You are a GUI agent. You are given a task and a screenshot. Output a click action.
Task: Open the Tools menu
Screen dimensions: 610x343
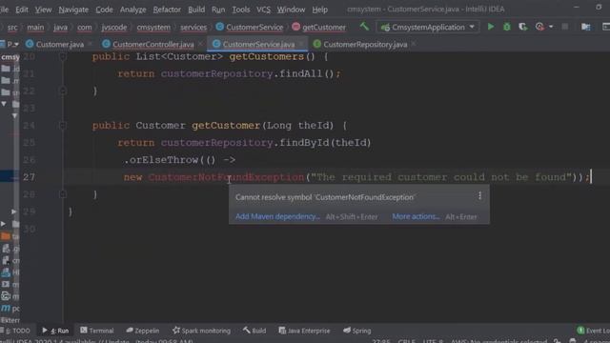(241, 10)
